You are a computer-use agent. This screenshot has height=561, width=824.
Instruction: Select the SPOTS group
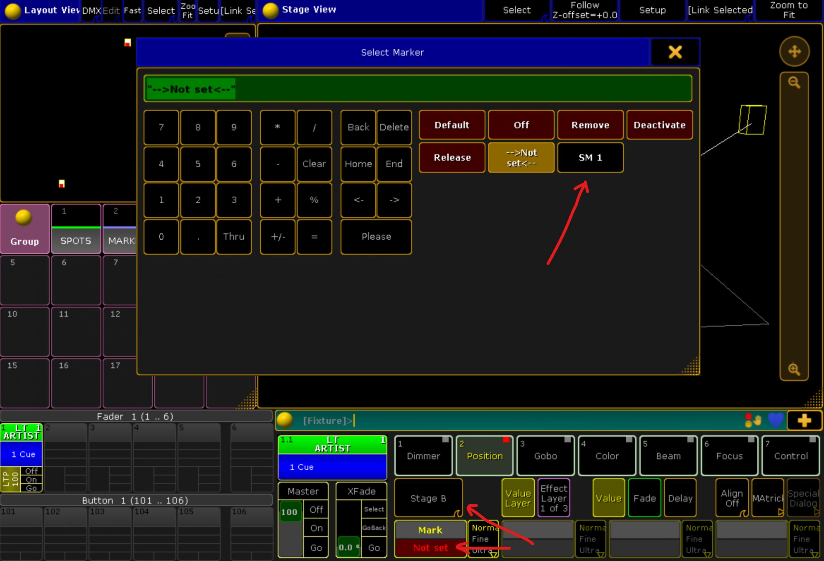pos(76,229)
